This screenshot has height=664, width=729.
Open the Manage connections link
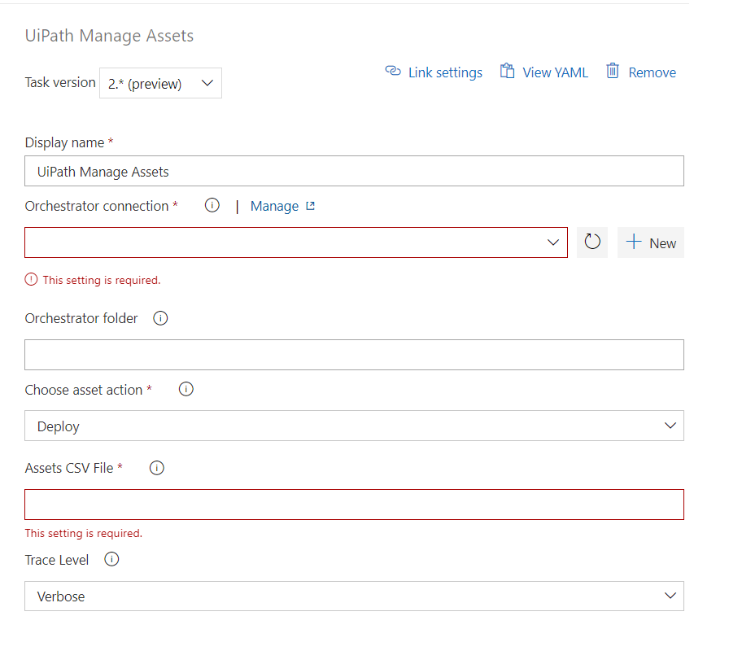(282, 206)
